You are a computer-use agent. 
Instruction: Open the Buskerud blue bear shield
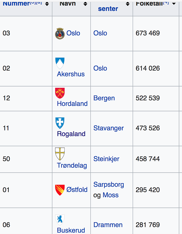pos(60,220)
